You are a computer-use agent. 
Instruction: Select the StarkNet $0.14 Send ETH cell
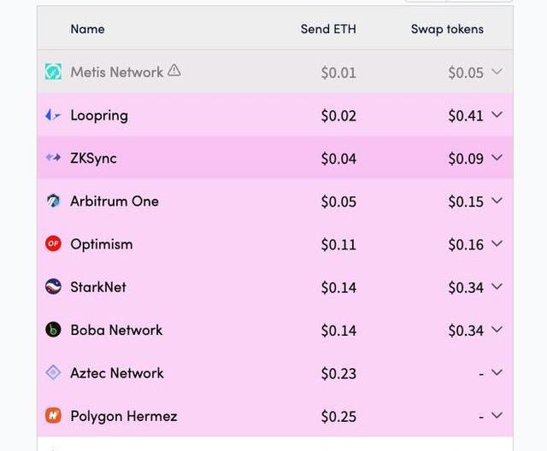click(x=338, y=288)
